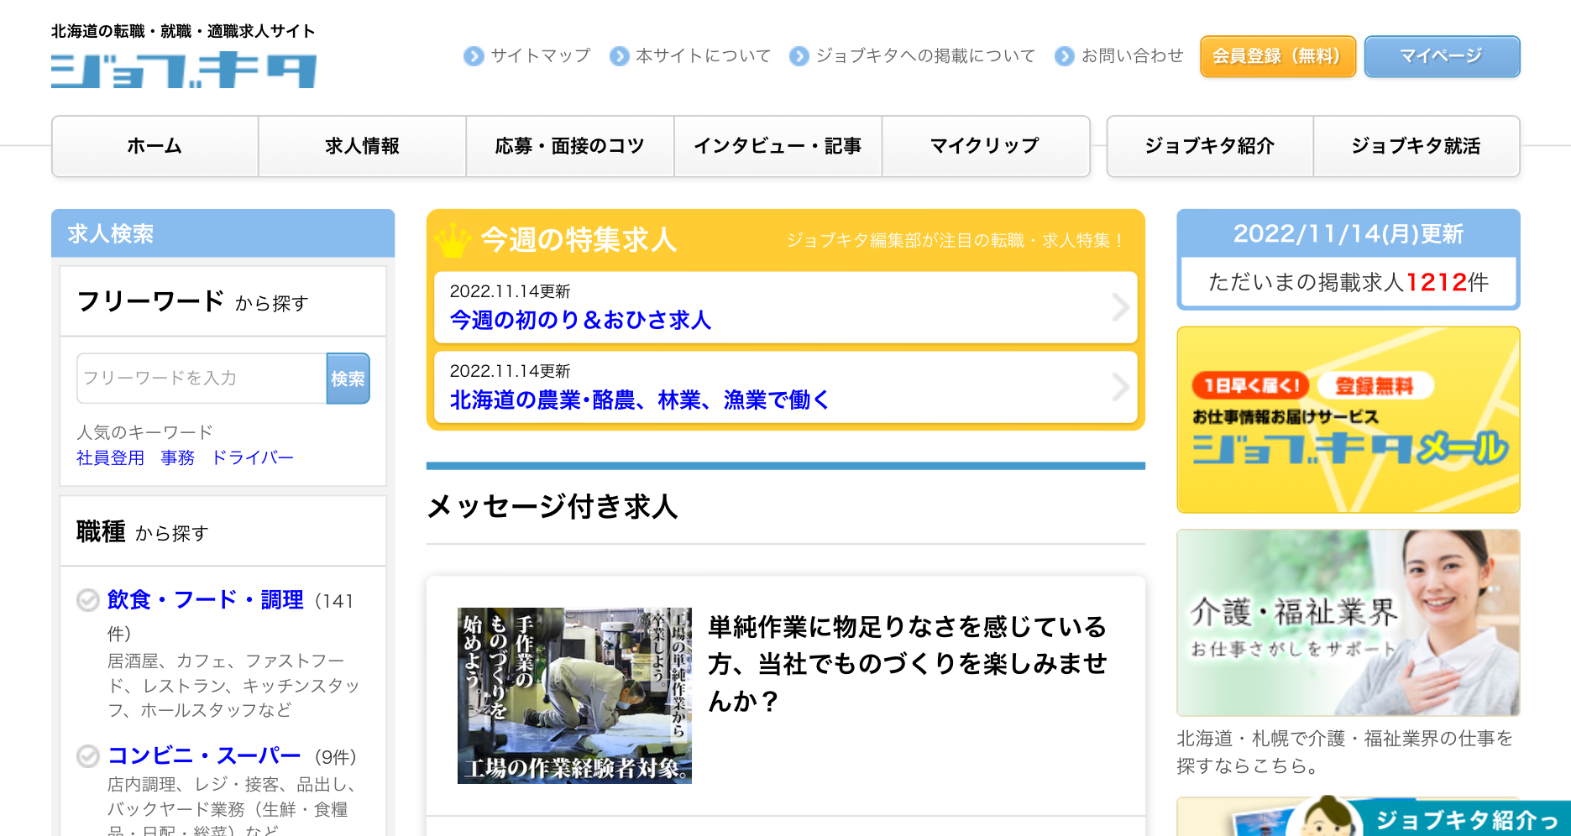This screenshot has height=836, width=1571.
Task: Click the arrow icon beside ジョブキタへの掲載について
Action: (x=799, y=56)
